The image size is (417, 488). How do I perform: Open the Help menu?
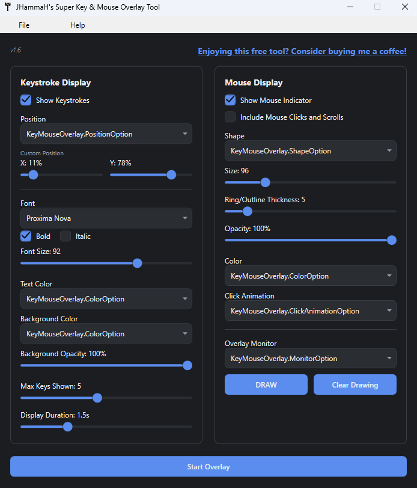pos(78,25)
